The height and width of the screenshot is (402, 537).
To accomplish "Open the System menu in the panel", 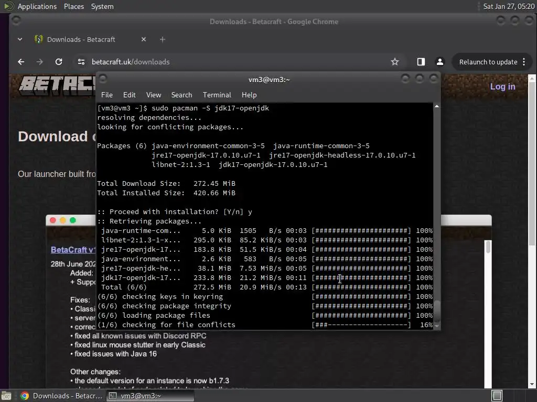I will click(102, 6).
